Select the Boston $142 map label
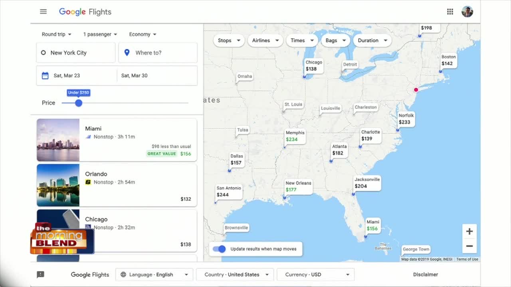 (x=449, y=60)
